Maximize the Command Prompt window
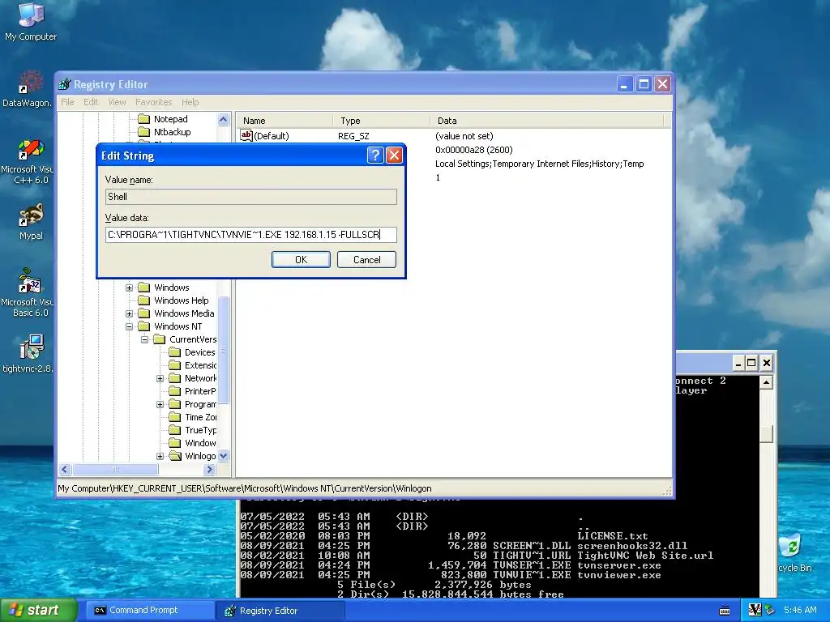This screenshot has width=830, height=622. (751, 363)
